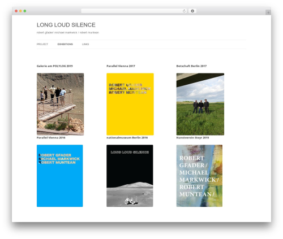The width and height of the screenshot is (283, 239).
Task: Open the black lunar landscape poster
Action: click(x=130, y=176)
